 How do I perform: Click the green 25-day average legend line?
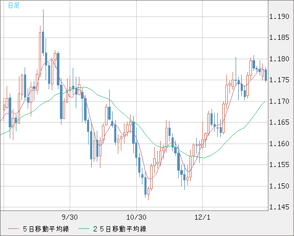point(83,229)
